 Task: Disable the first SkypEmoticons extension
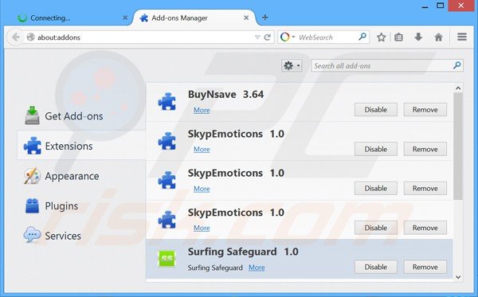[375, 149]
